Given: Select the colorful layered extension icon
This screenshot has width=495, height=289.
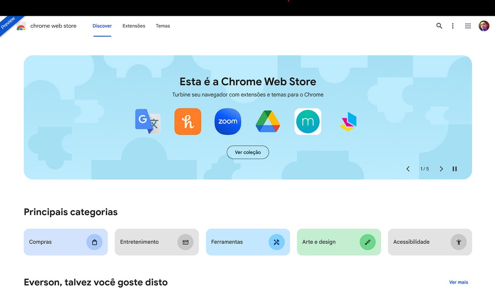Looking at the screenshot, I should coord(348,122).
